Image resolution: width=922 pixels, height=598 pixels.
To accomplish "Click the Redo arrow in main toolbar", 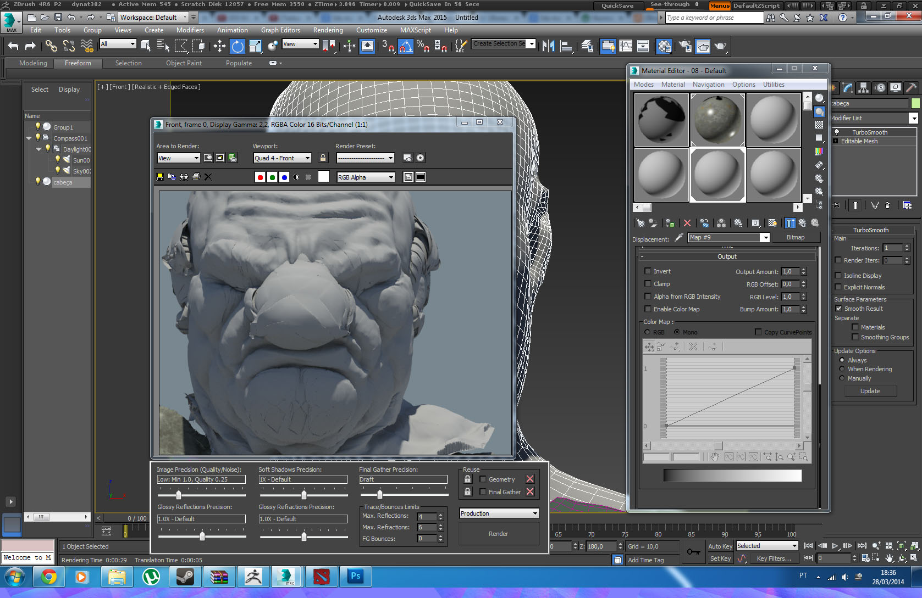I will pos(31,46).
